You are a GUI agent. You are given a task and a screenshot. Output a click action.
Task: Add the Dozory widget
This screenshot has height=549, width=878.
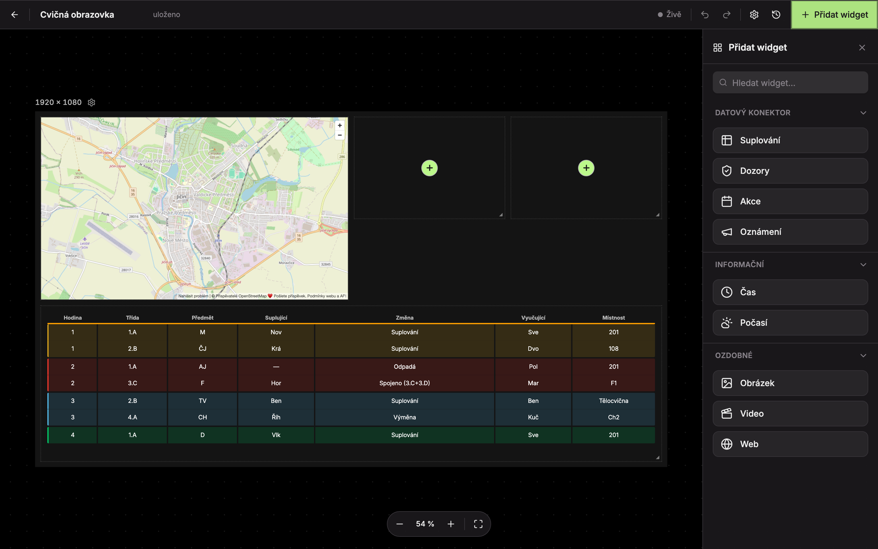tap(790, 171)
